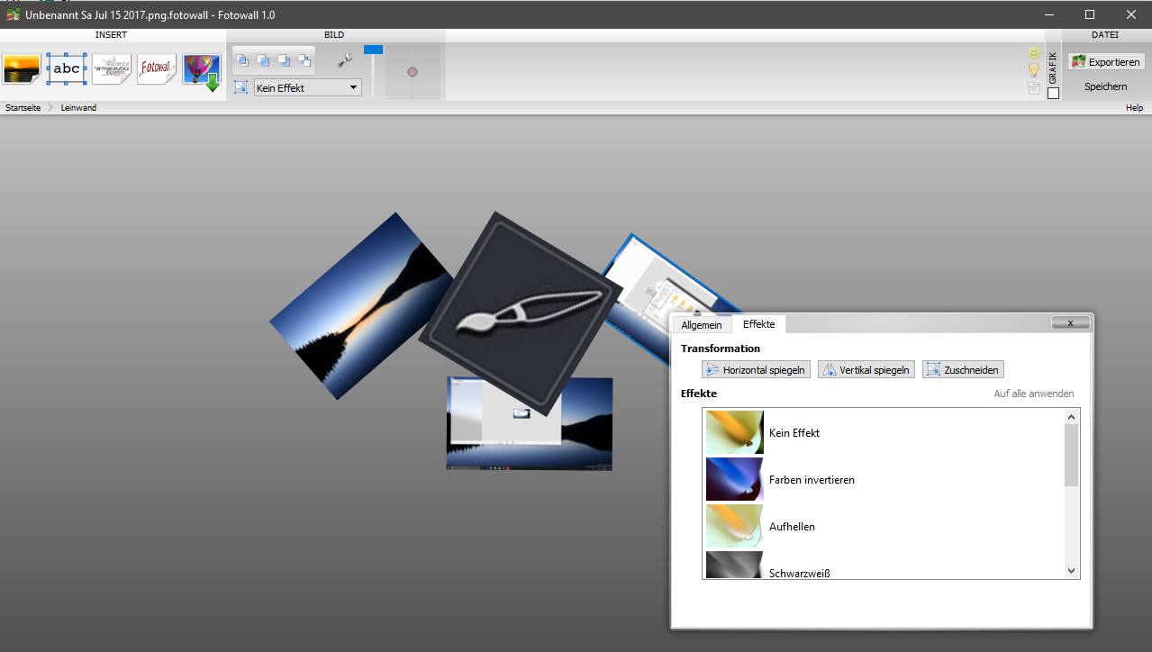This screenshot has height=652, width=1152.
Task: Click the Fotowall app icon in the title bar
Action: [x=13, y=14]
